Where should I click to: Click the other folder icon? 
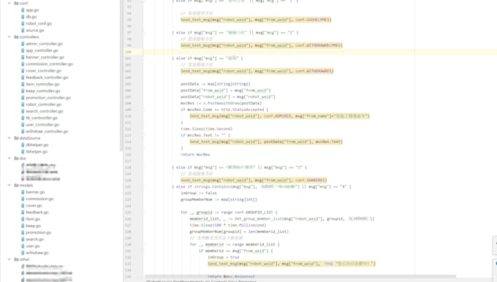point(16,259)
